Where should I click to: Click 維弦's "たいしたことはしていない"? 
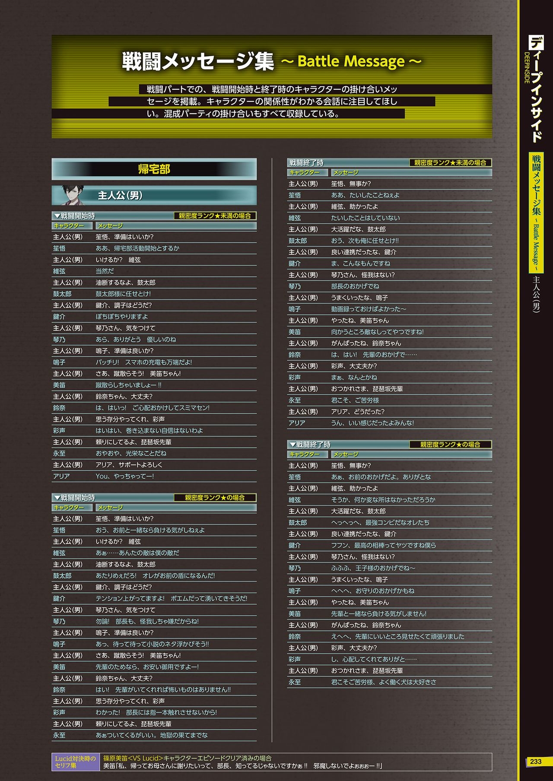coord(365,218)
